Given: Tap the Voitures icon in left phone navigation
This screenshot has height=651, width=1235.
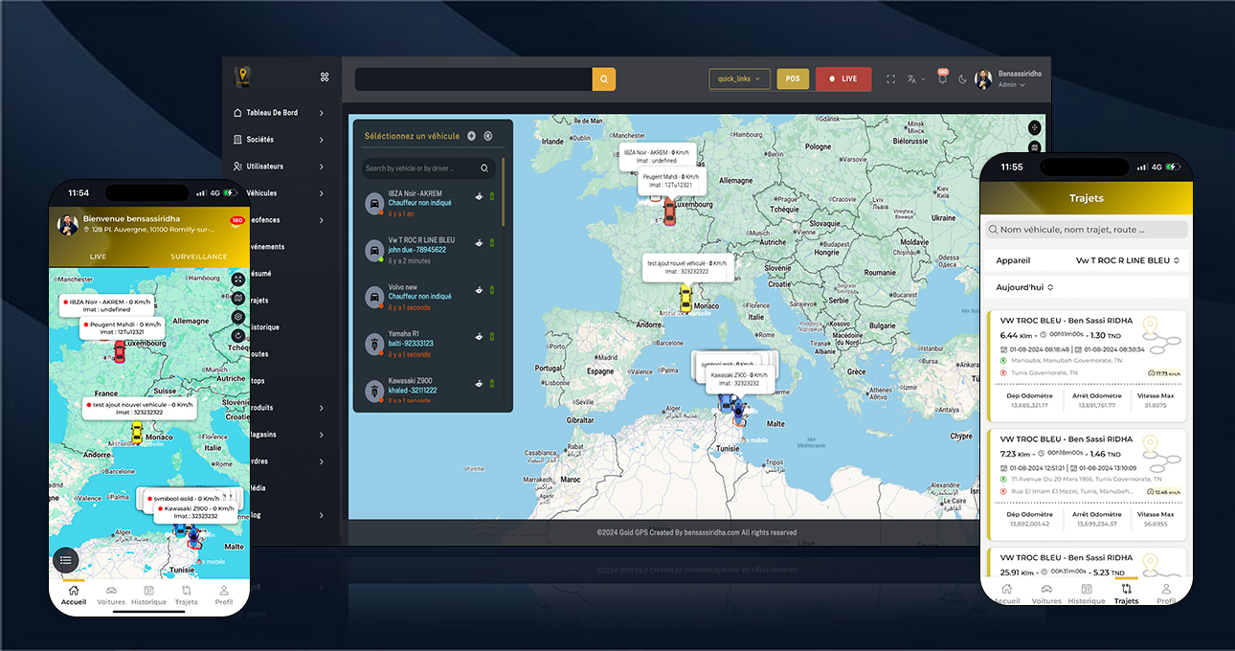Looking at the screenshot, I should click(111, 595).
